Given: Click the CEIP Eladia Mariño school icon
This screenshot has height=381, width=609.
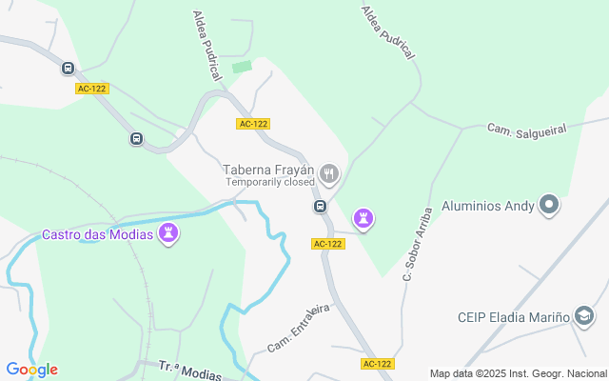Looking at the screenshot, I should pyautogui.click(x=584, y=315).
